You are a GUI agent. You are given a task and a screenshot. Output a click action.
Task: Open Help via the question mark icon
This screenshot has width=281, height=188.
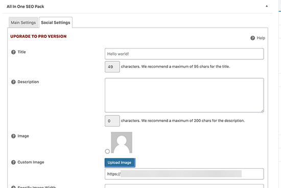(252, 38)
